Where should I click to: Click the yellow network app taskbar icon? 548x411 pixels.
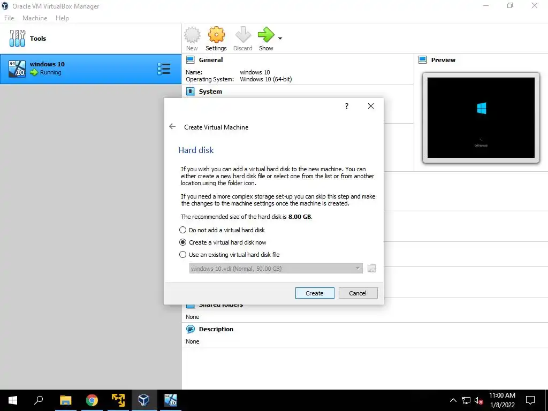coord(118,400)
